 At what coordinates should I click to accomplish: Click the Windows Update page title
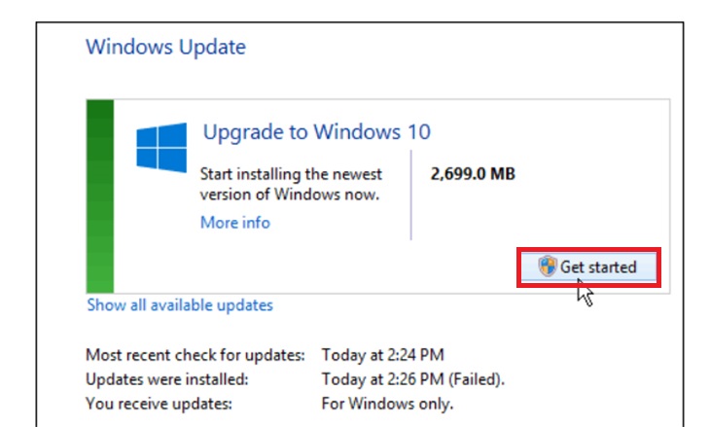tap(165, 47)
